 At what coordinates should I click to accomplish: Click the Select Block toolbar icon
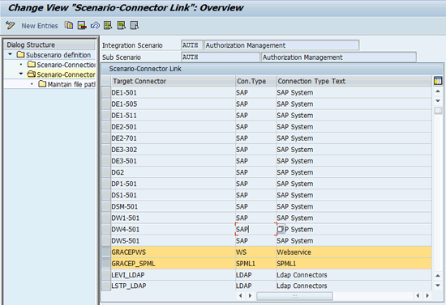[121, 26]
